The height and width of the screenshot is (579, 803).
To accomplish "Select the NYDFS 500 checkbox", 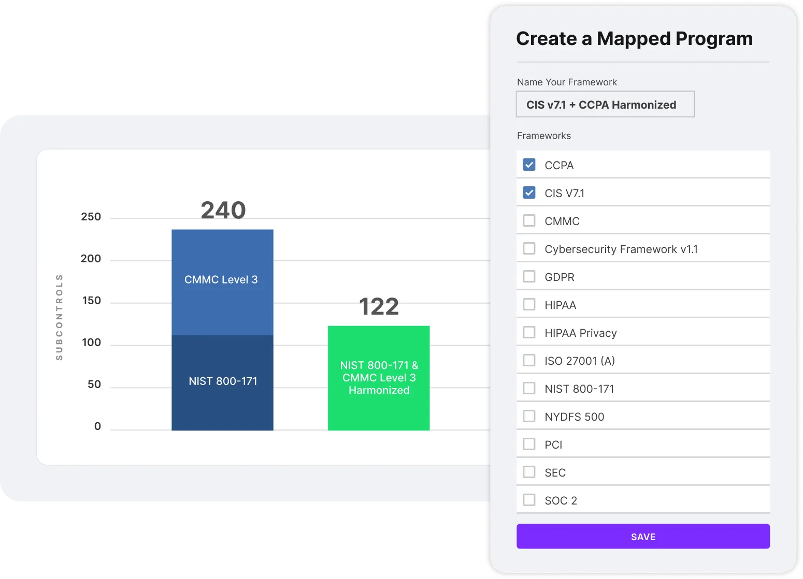I will (529, 417).
